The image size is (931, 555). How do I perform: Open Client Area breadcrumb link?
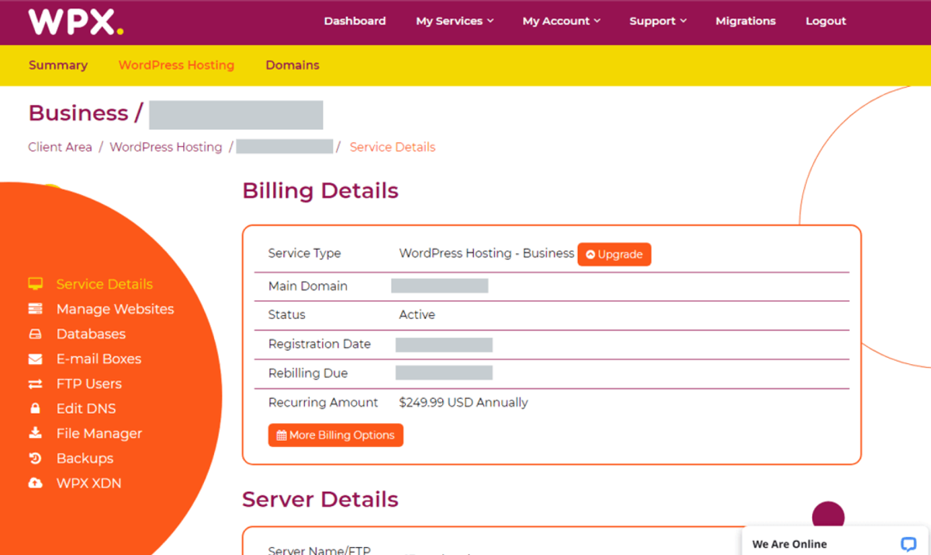60,147
